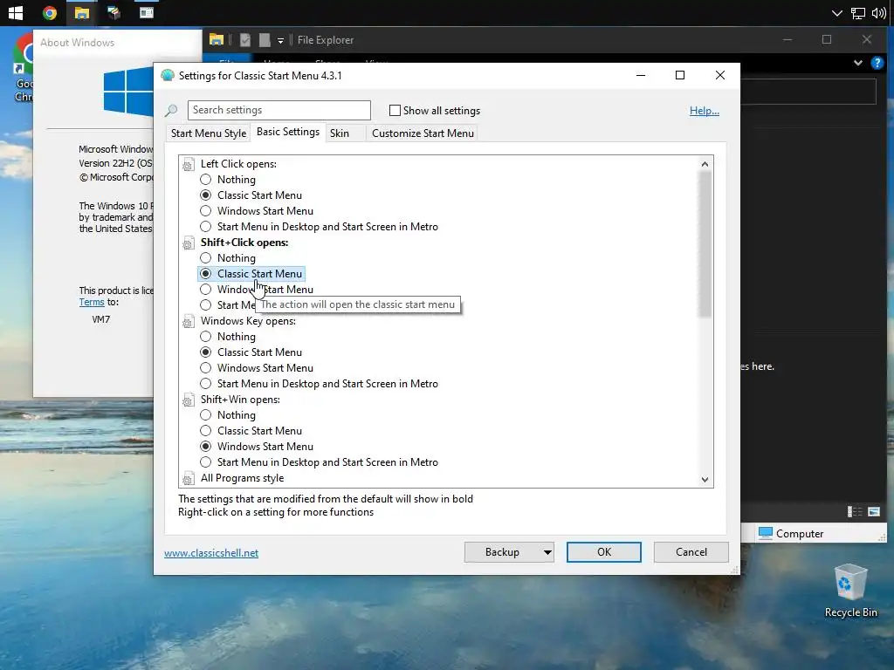Click the magnifier search icon in settings
The image size is (894, 670).
(x=171, y=110)
